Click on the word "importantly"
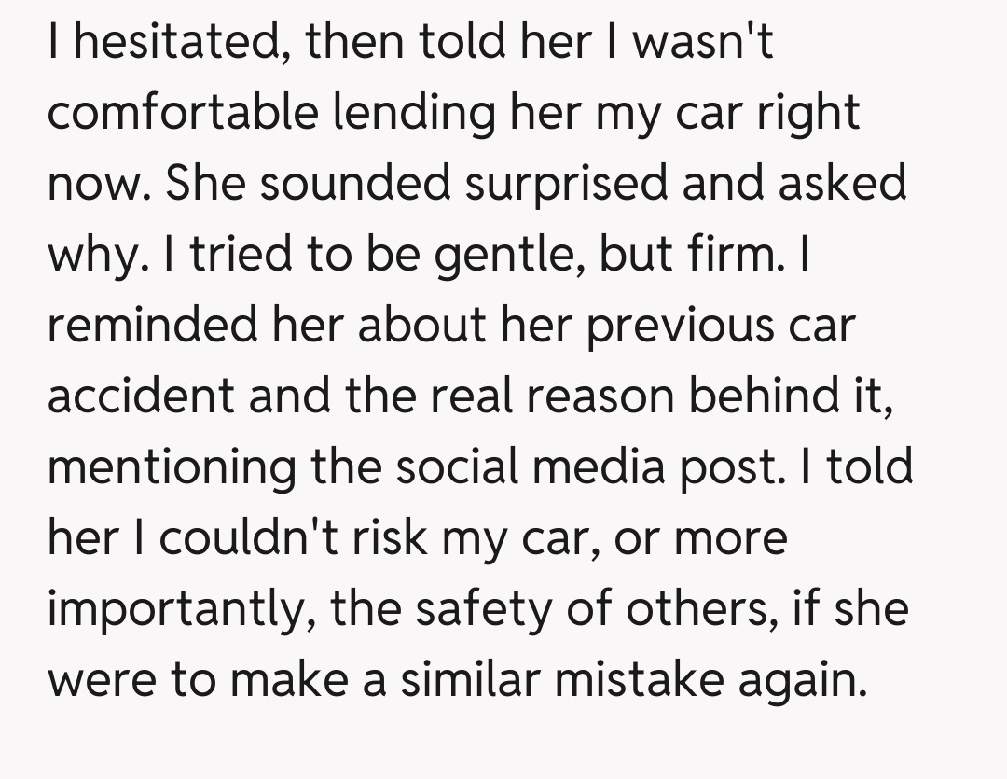Image resolution: width=1007 pixels, height=779 pixels. click(181, 609)
